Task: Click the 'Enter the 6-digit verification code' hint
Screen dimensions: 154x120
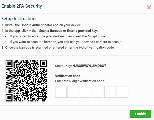Action: tap(80, 81)
